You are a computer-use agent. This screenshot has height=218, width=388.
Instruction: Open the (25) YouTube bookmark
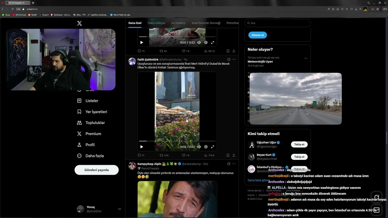click(x=19, y=15)
